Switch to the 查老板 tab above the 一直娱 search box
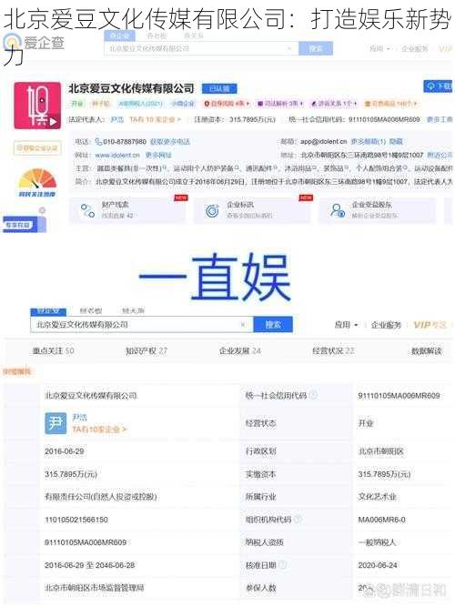The image size is (455, 607). tap(91, 310)
